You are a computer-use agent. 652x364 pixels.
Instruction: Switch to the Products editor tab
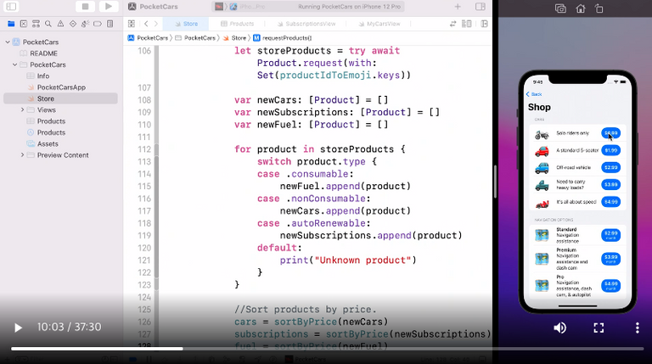(237, 24)
